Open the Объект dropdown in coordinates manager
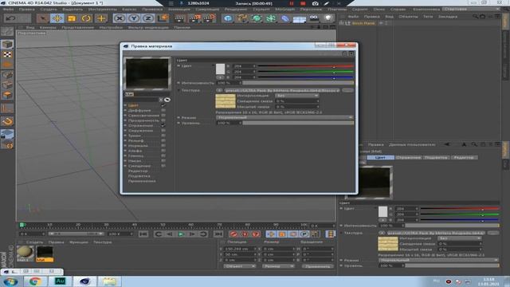510x287 pixels. 239,266
